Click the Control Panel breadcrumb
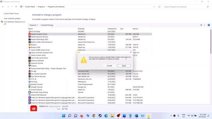 click(30, 7)
